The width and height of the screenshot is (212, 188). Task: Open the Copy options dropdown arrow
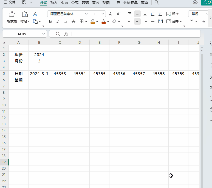(40, 21)
